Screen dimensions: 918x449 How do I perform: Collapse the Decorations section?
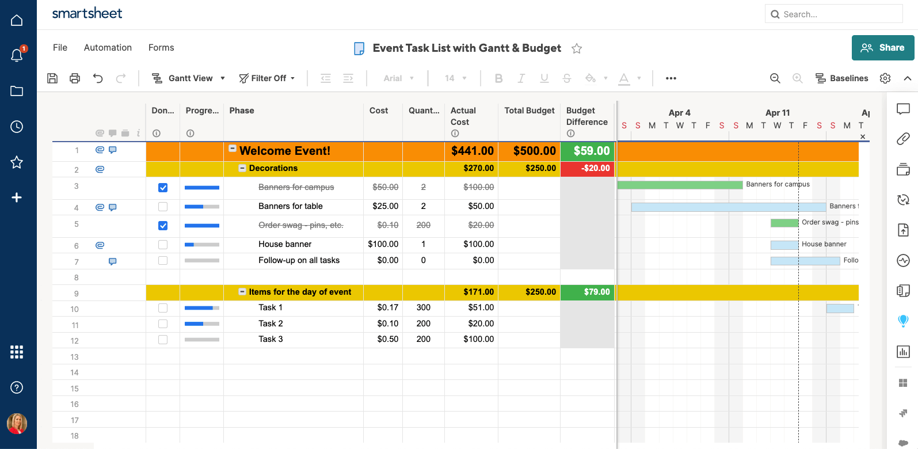tap(243, 168)
